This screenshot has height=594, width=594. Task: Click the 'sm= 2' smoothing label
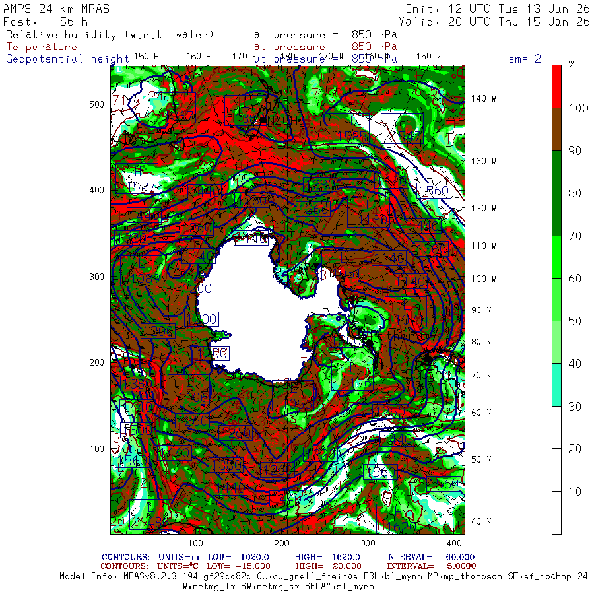click(525, 59)
